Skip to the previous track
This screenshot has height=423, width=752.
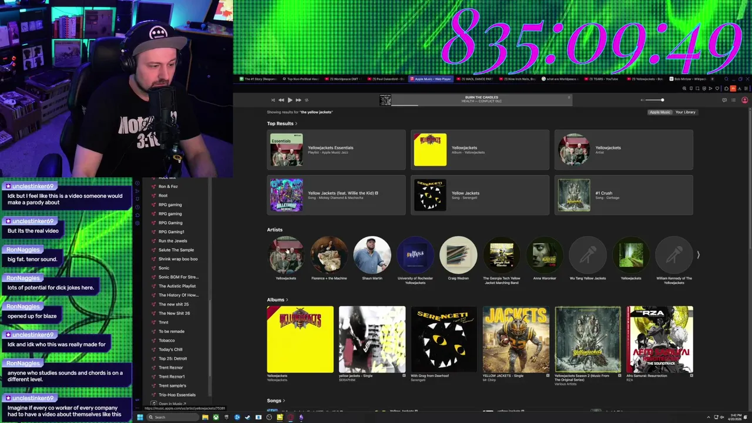tap(281, 100)
